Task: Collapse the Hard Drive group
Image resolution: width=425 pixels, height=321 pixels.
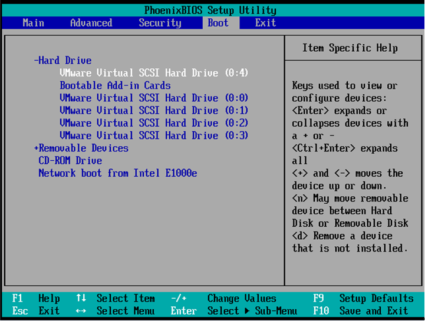Action: pyautogui.click(x=63, y=60)
